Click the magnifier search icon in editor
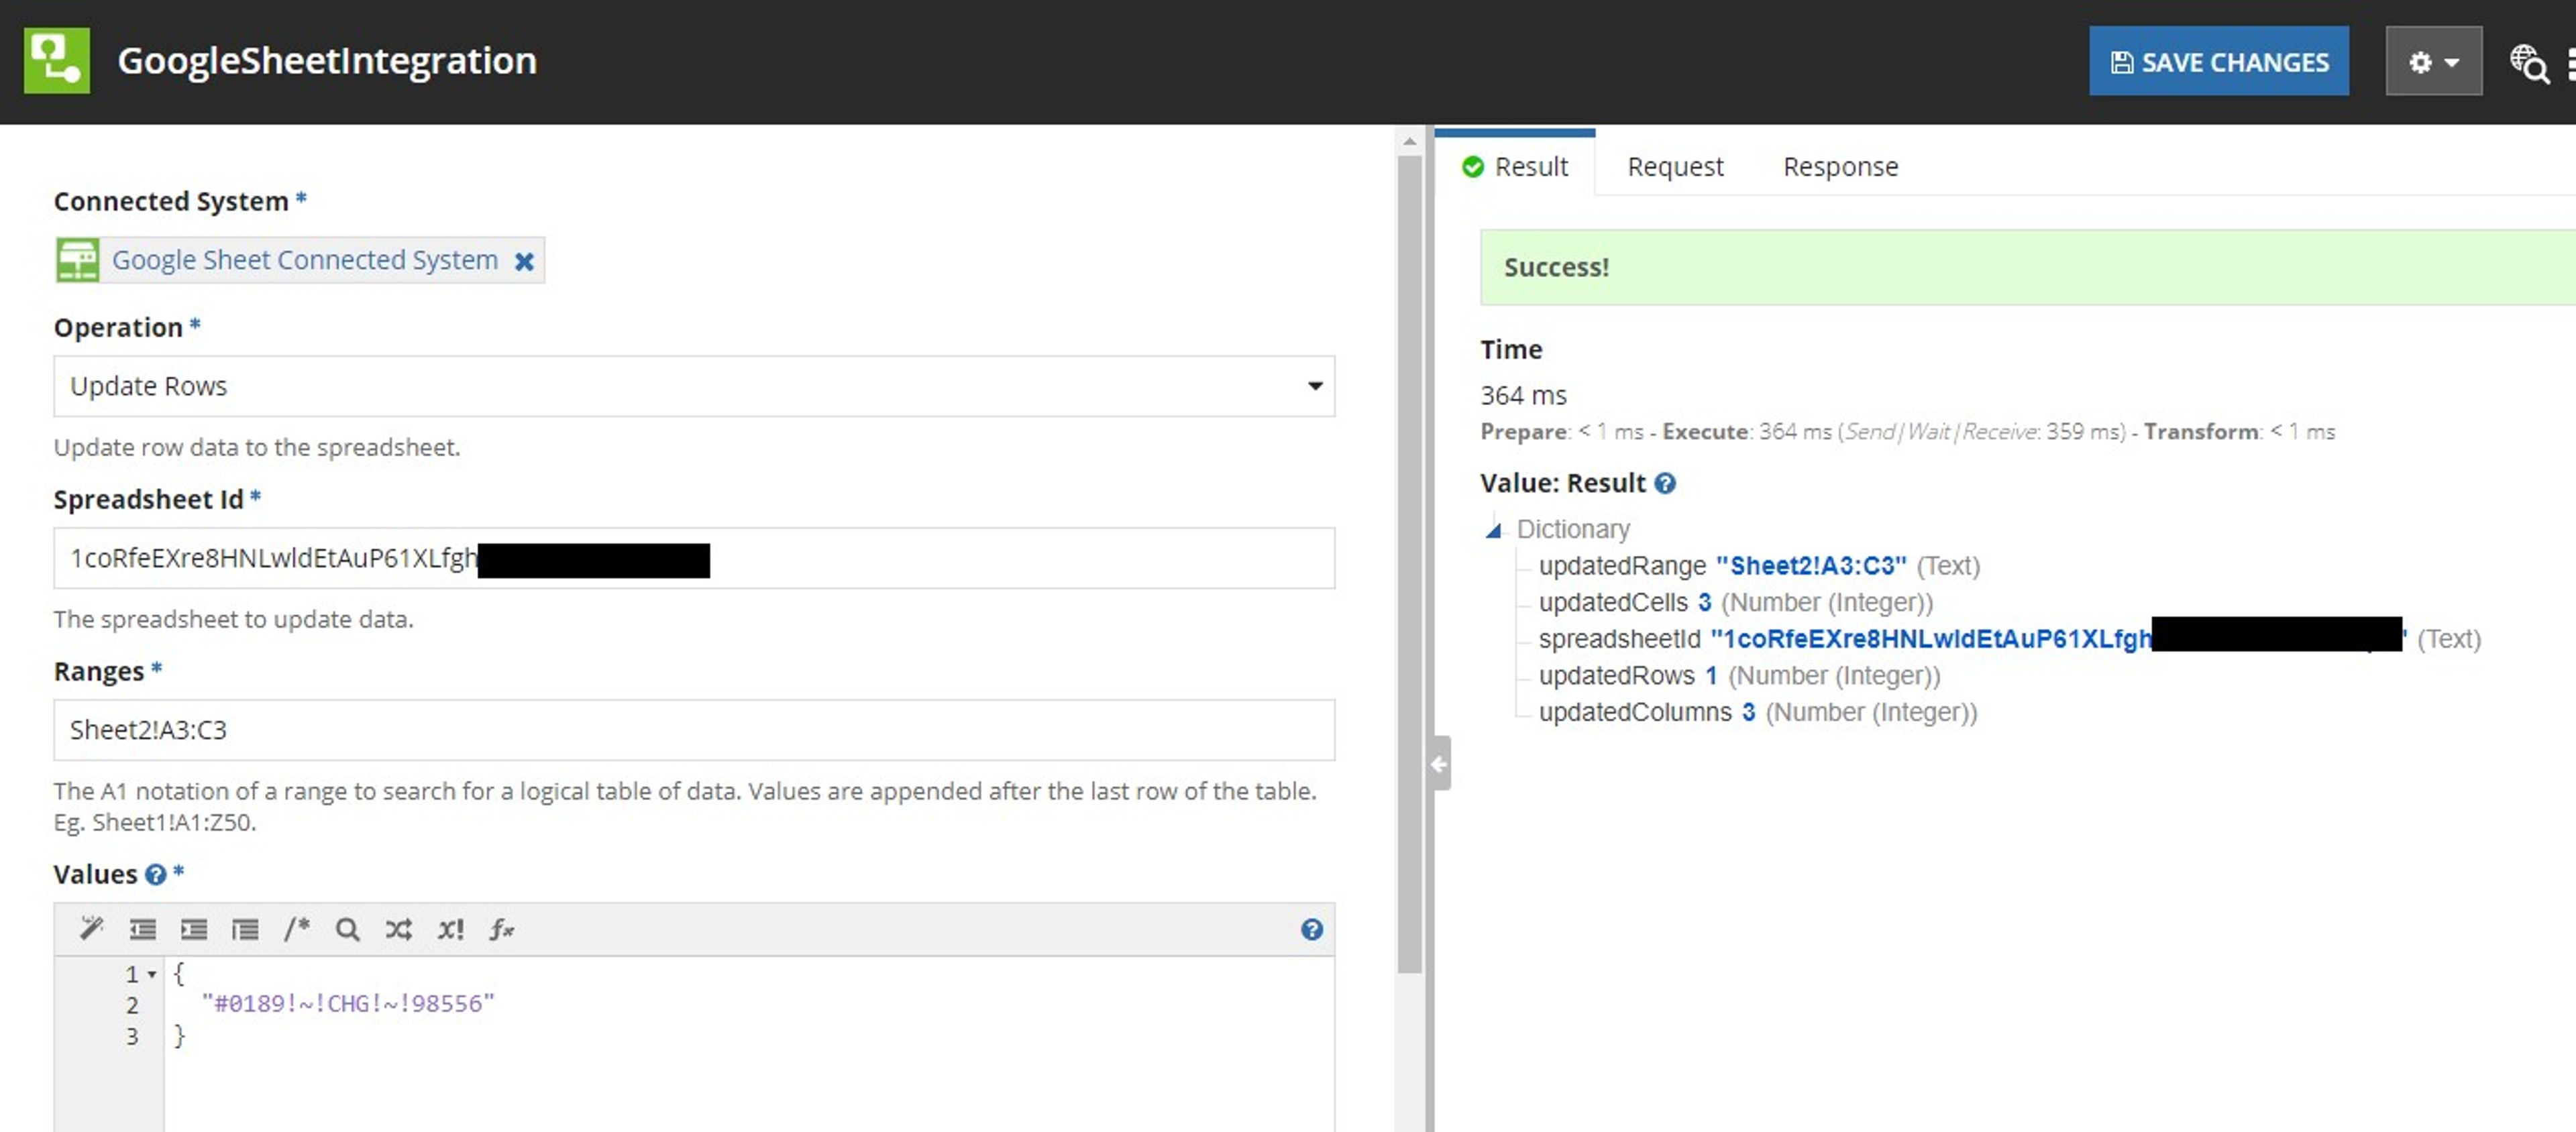This screenshot has width=2576, height=1132. click(347, 930)
